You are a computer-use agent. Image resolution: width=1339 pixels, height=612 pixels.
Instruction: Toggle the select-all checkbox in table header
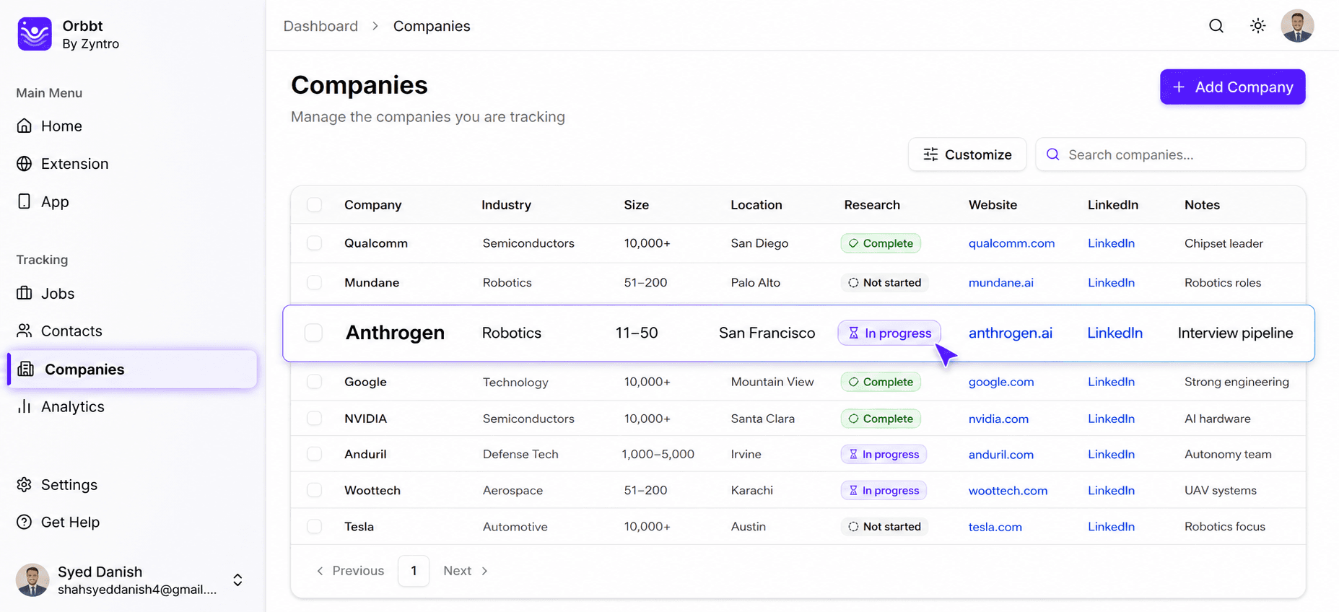click(314, 205)
